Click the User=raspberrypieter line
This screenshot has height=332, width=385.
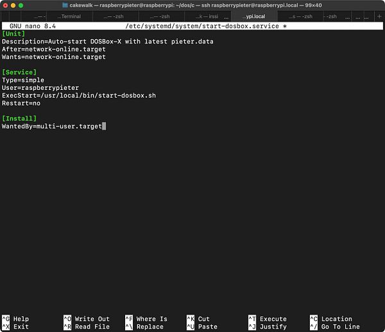pos(40,88)
